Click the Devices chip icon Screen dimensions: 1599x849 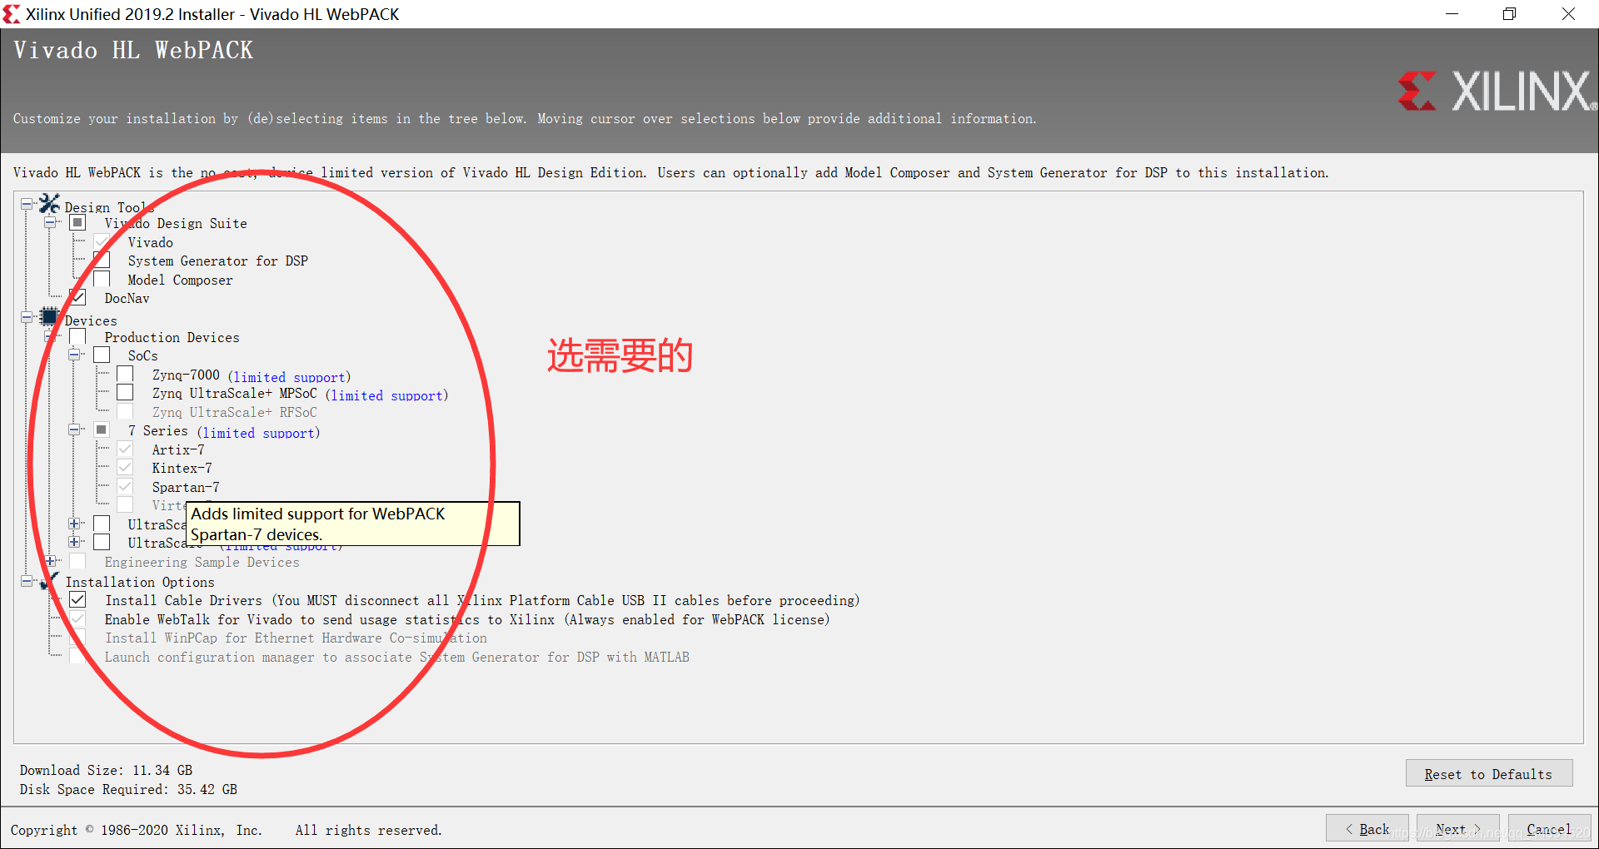(x=49, y=317)
